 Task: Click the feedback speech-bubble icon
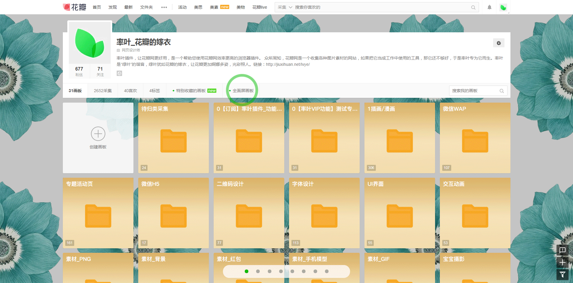pyautogui.click(x=562, y=250)
